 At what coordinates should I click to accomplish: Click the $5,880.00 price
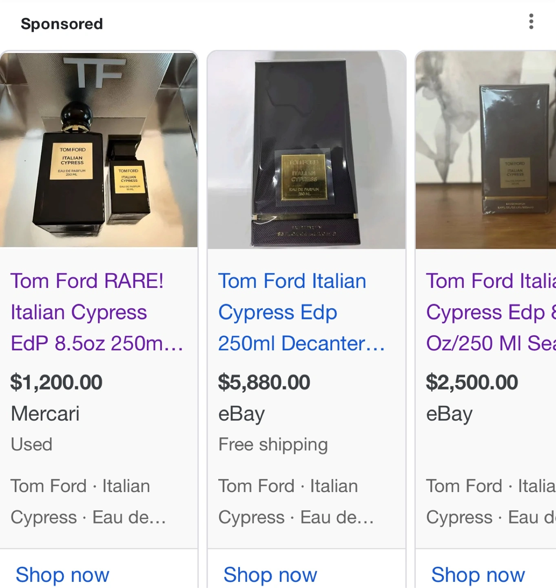[x=264, y=382]
